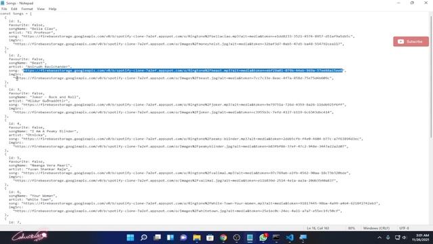Image resolution: width=433 pixels, height=244 pixels.
Task: Open the Windows Start menu
Action: [x=131, y=237]
